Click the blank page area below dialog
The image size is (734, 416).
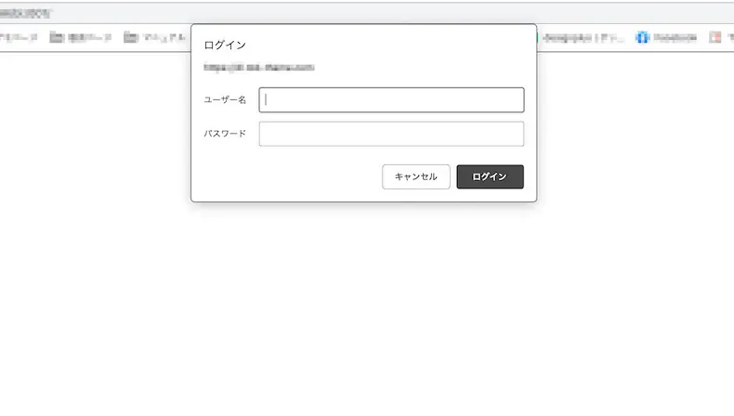367,306
